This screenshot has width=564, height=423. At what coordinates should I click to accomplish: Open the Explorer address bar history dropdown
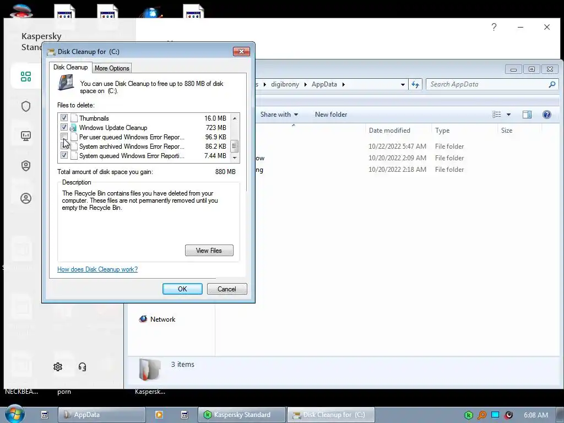403,84
